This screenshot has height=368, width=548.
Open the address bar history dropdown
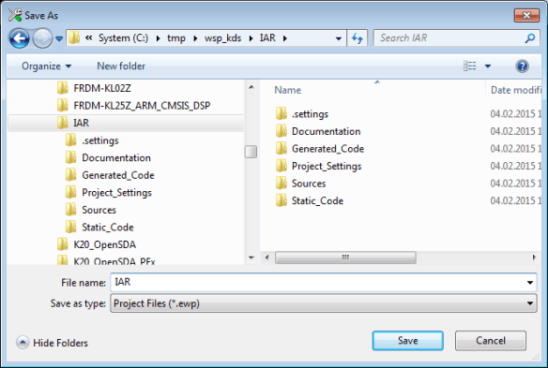(x=339, y=38)
